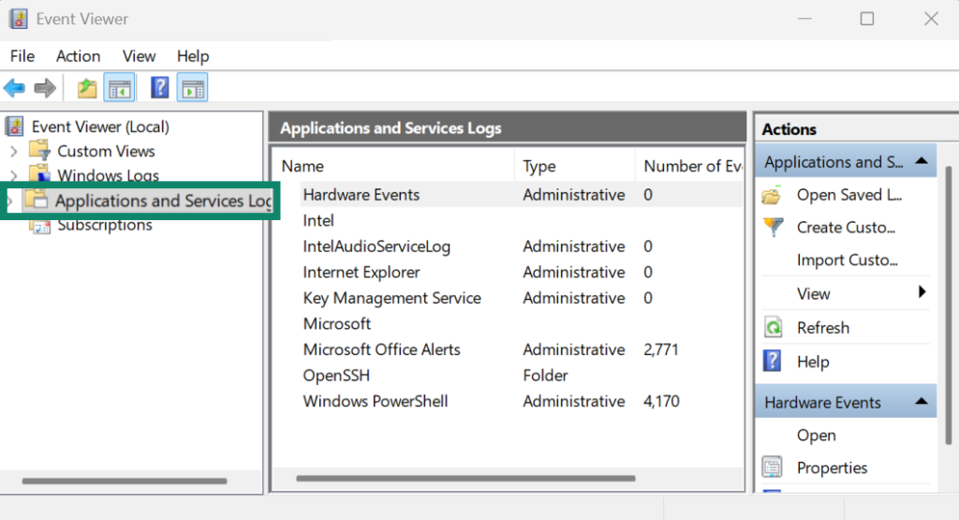Click the blue Help toolbar icon
Screen dimensions: 959x520
coord(160,88)
